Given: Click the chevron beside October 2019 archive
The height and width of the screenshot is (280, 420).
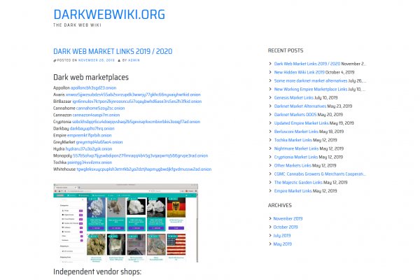Looking at the screenshot, I should (270, 227).
